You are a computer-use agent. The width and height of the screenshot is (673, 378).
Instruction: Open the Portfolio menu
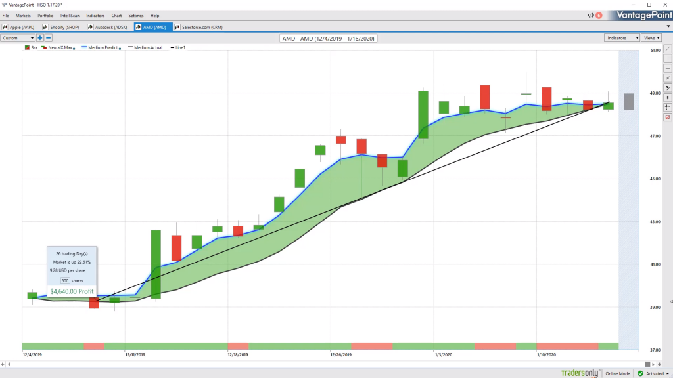click(x=45, y=16)
